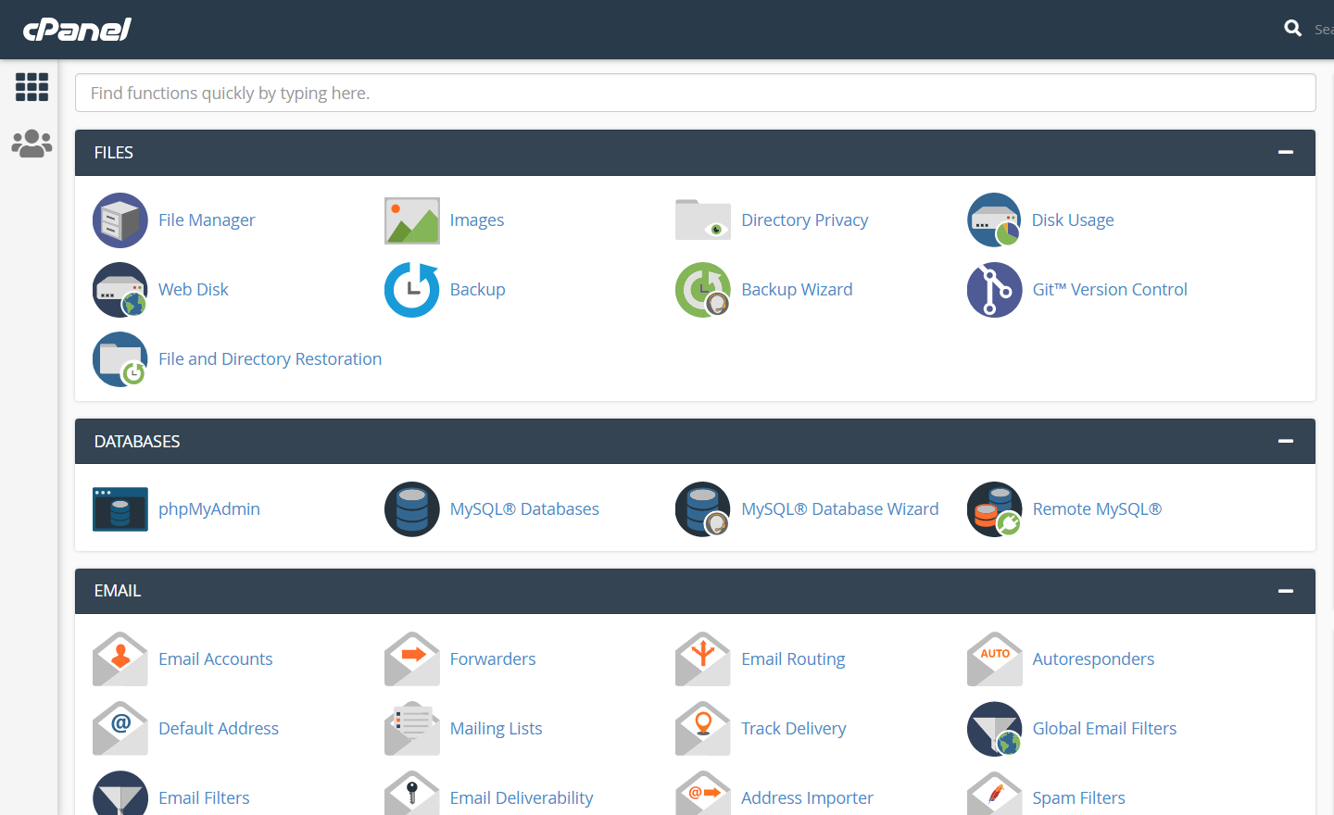
Task: Open the Git Version Control icon
Action: (995, 290)
